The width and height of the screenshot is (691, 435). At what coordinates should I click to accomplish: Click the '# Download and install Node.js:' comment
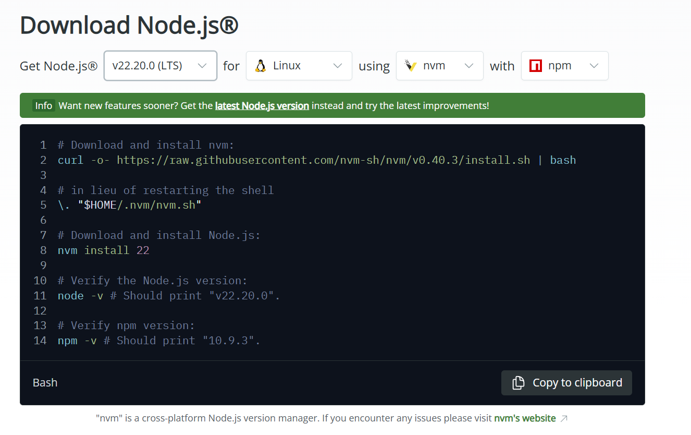159,235
